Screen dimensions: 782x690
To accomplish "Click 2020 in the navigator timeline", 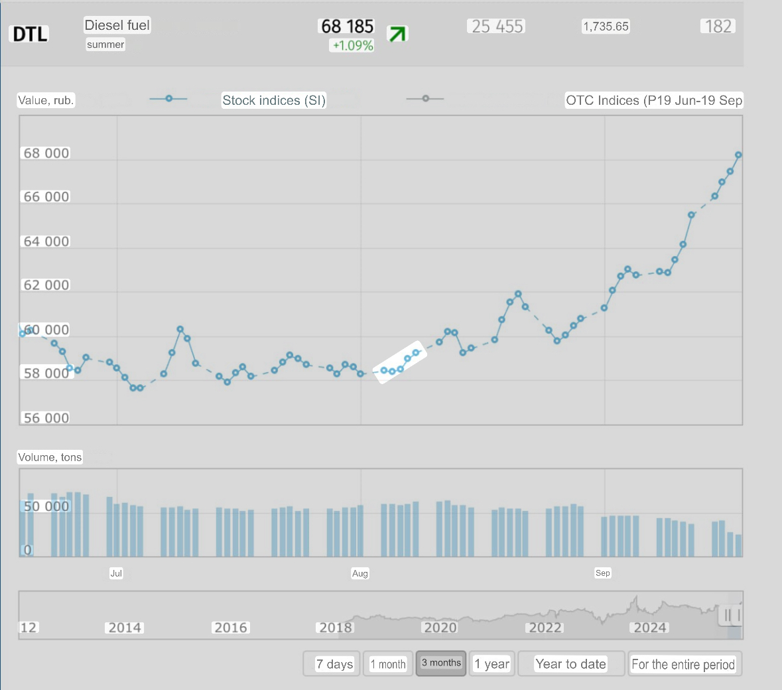I will coord(440,628).
